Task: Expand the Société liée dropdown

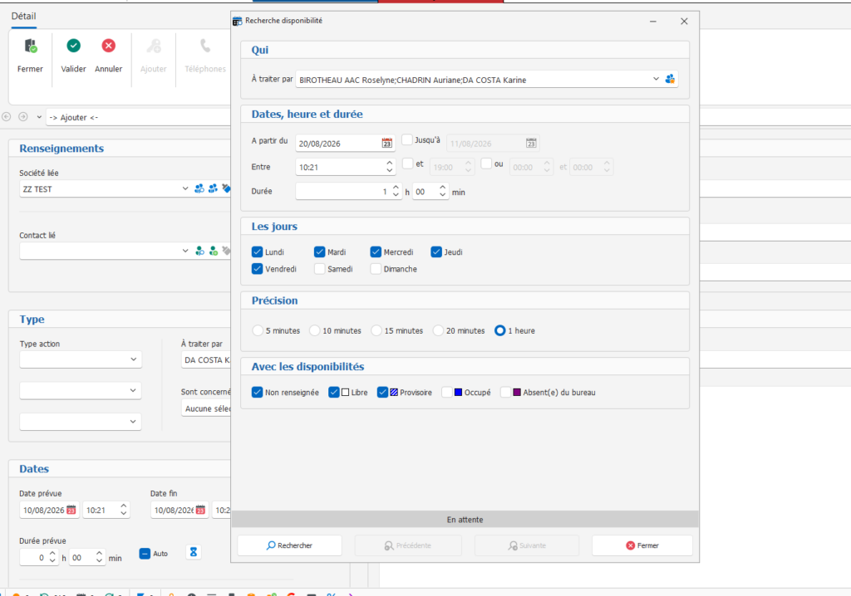Action: point(185,188)
